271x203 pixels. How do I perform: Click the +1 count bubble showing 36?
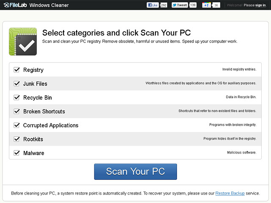pyautogui.click(x=216, y=5)
